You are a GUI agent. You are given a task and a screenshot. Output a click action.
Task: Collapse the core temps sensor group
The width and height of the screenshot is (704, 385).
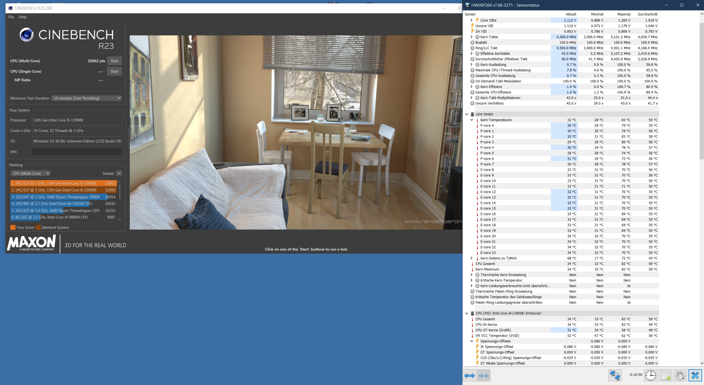(x=467, y=114)
